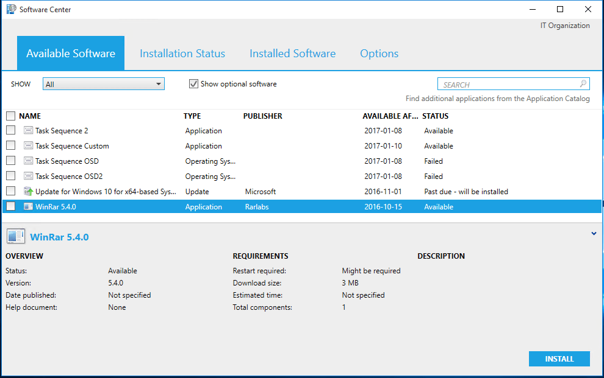Click the WinRar 5.4.0 list row icon

[x=28, y=207]
